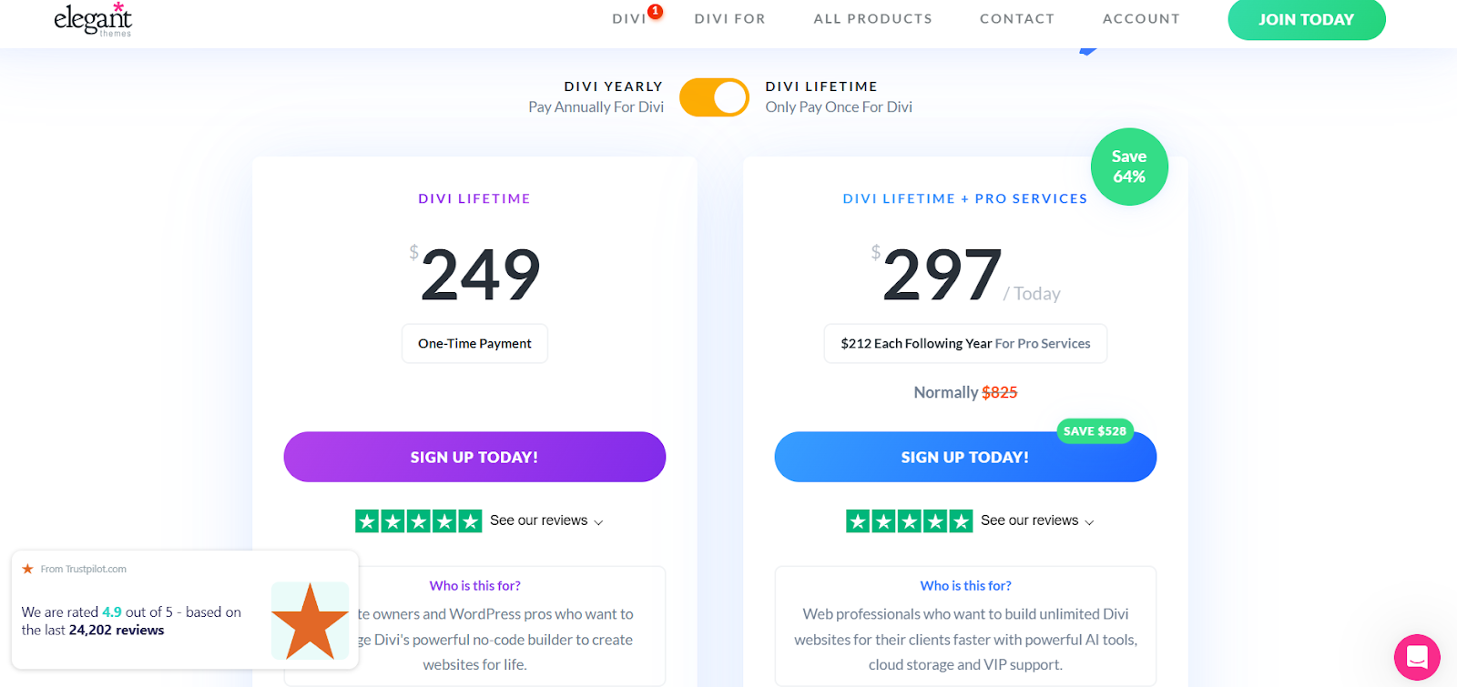Click the Elegant Themes logo
1457x687 pixels.
[93, 19]
